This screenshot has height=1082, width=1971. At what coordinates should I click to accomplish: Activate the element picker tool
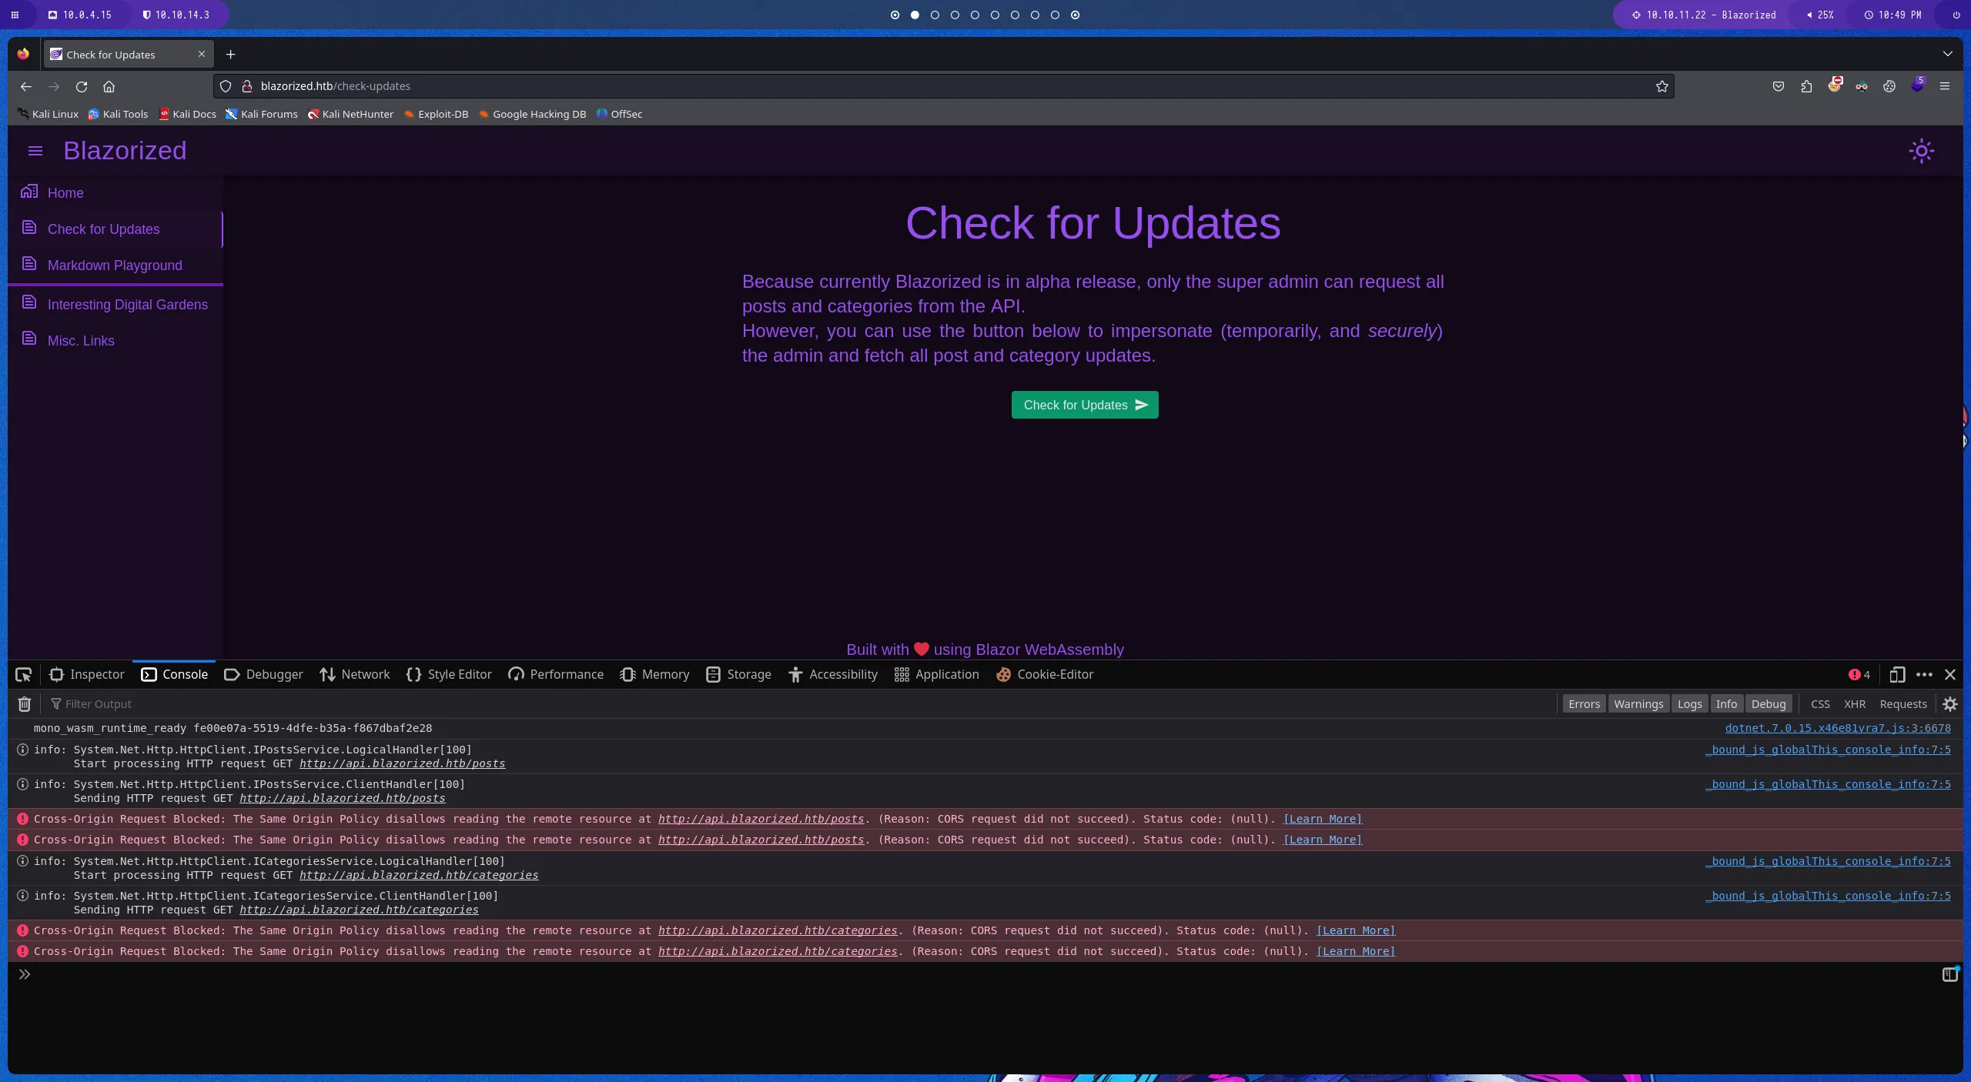pyautogui.click(x=23, y=675)
